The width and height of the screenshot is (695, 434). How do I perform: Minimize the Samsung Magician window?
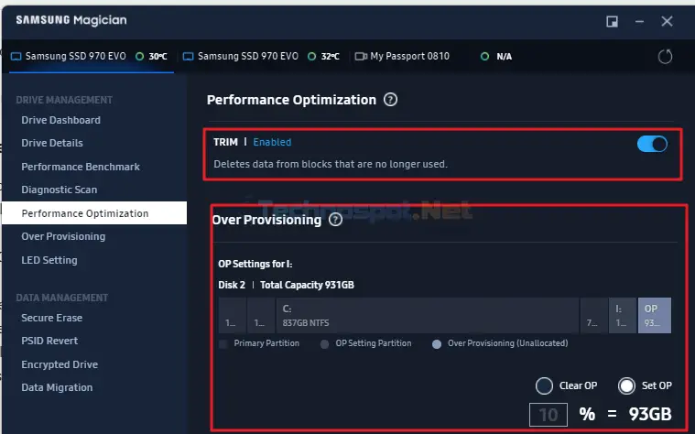pyautogui.click(x=639, y=21)
